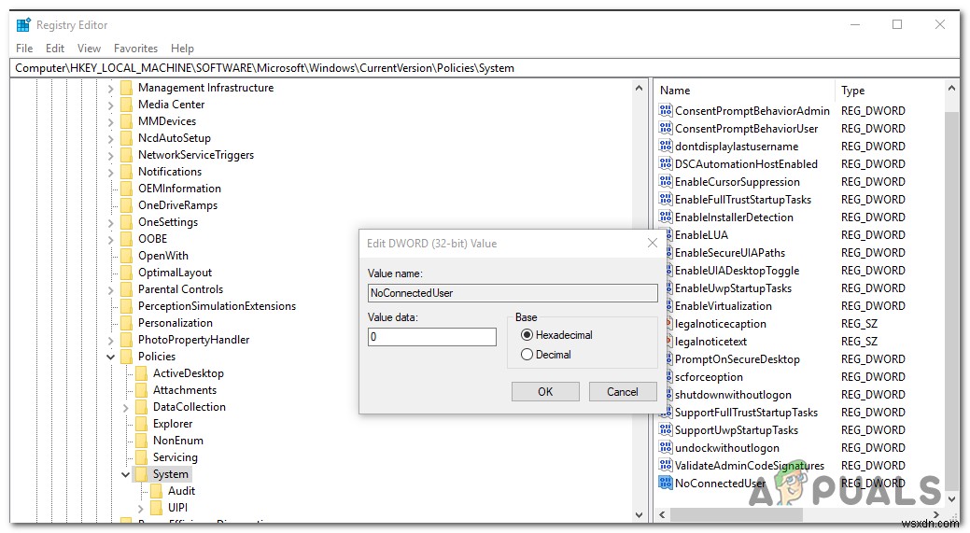The width and height of the screenshot is (970, 533).
Task: Expand the OOBE key
Action: coord(111,239)
